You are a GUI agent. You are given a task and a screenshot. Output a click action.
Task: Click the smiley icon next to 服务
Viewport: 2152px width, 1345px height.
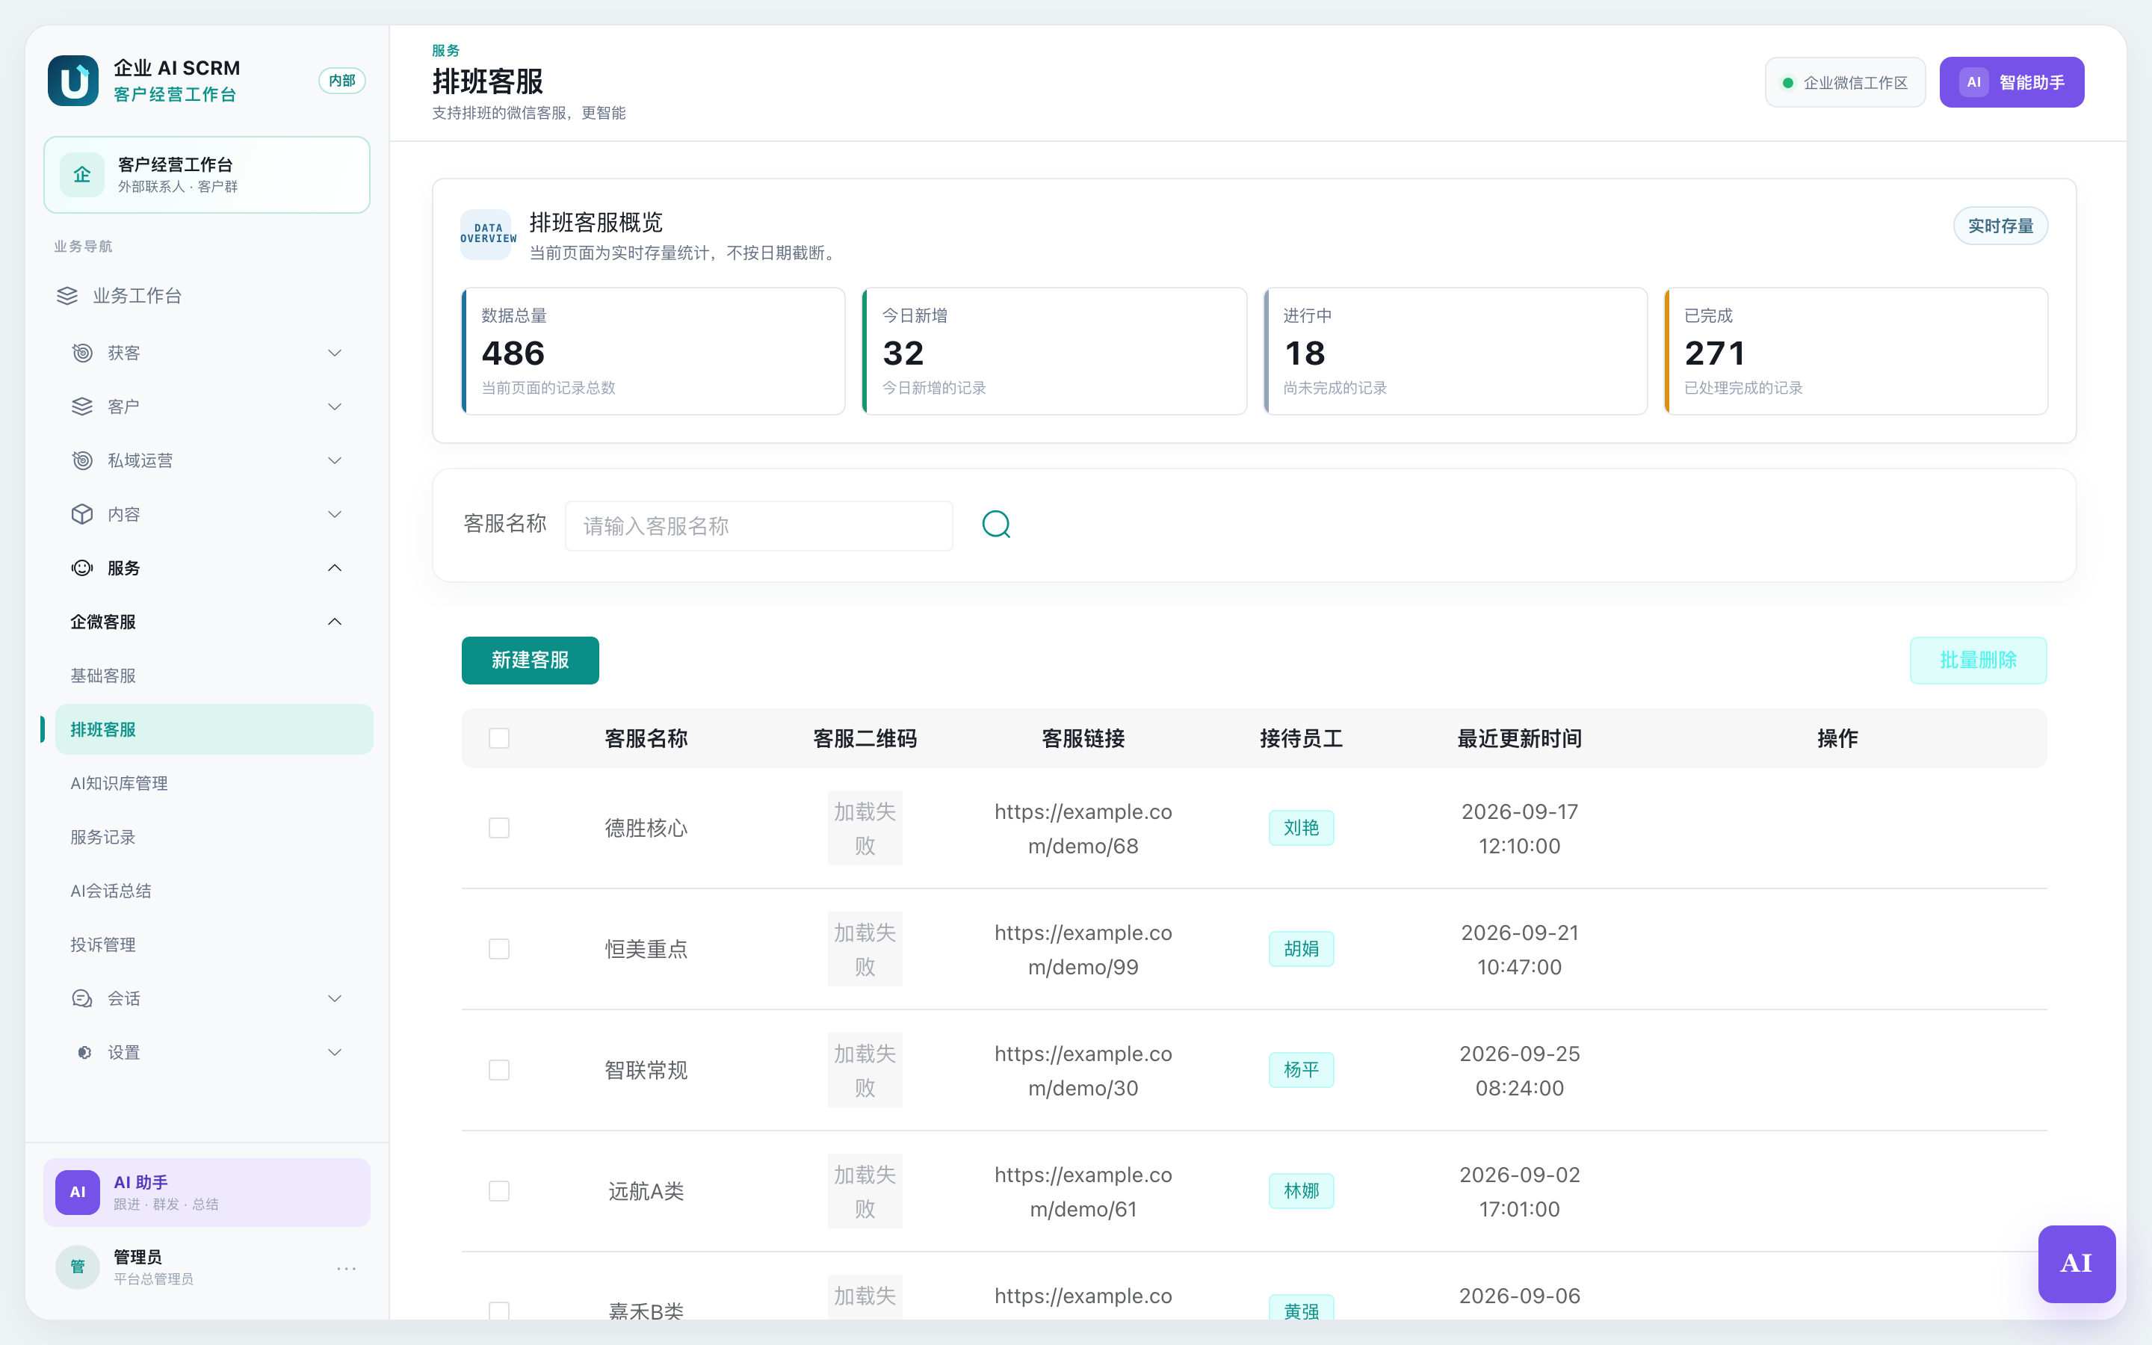click(x=83, y=568)
